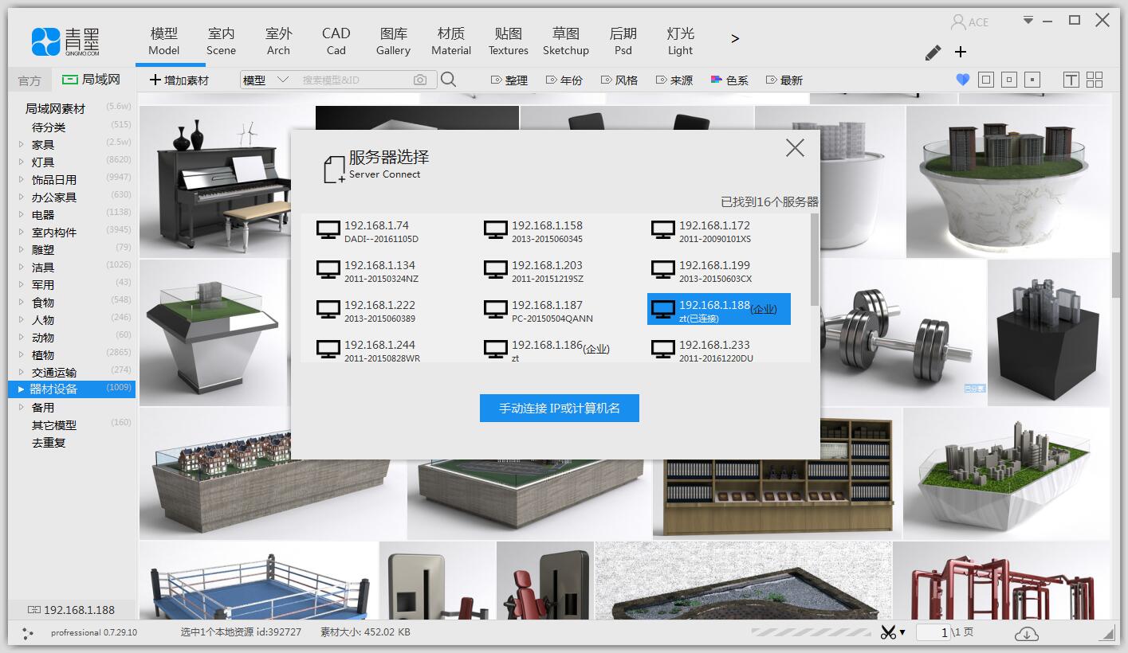Select the medium thumbnail size icon
The height and width of the screenshot is (653, 1128).
pos(1009,80)
